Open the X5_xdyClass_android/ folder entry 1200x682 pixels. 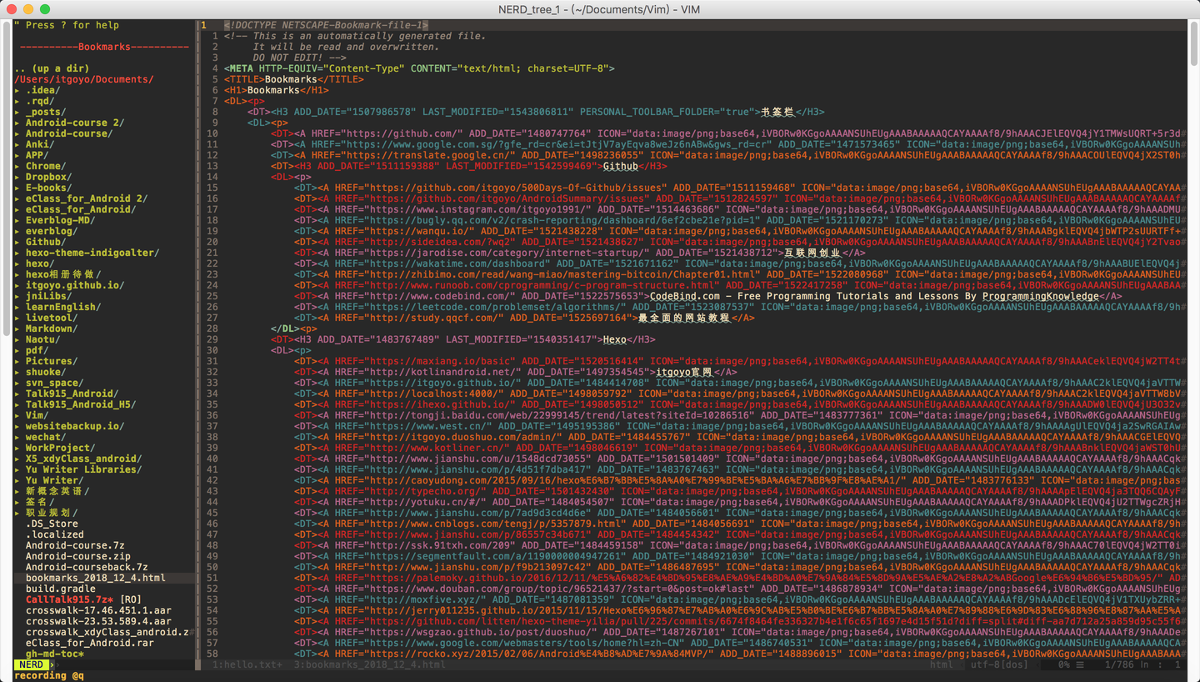[x=83, y=459]
